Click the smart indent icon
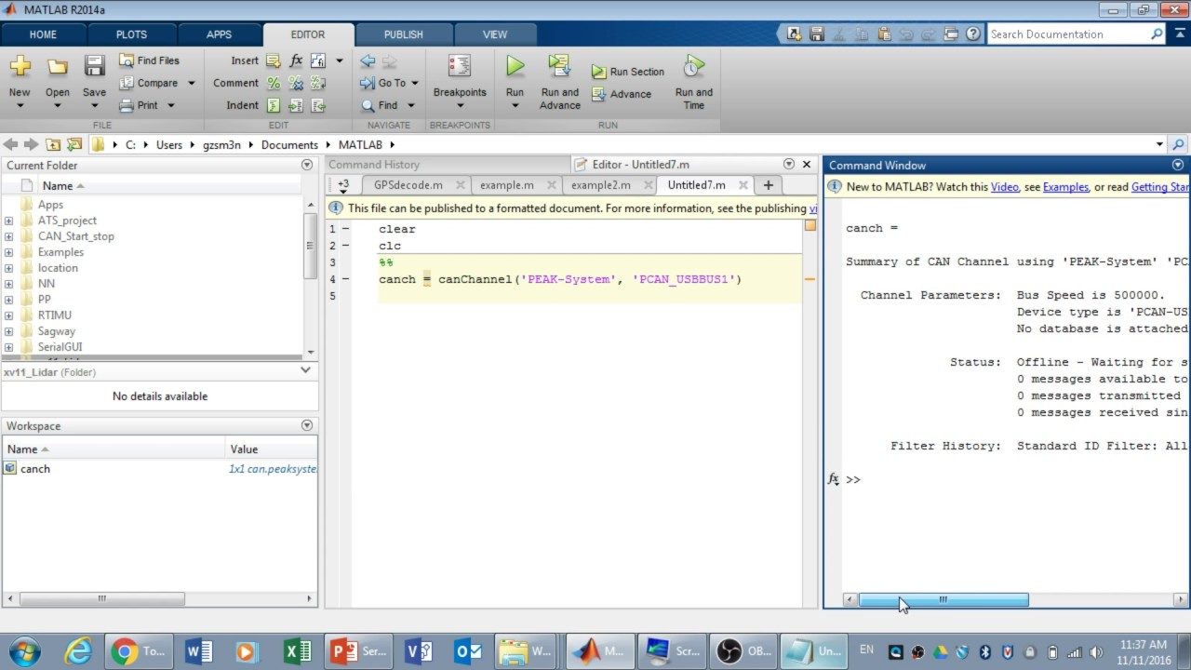Viewport: 1191px width, 670px height. pyautogui.click(x=274, y=105)
